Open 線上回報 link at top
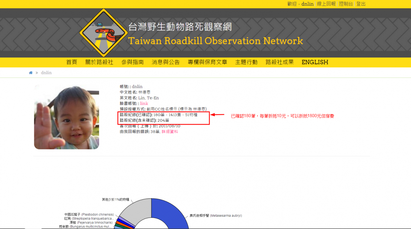411x229 pixels. pyautogui.click(x=326, y=4)
